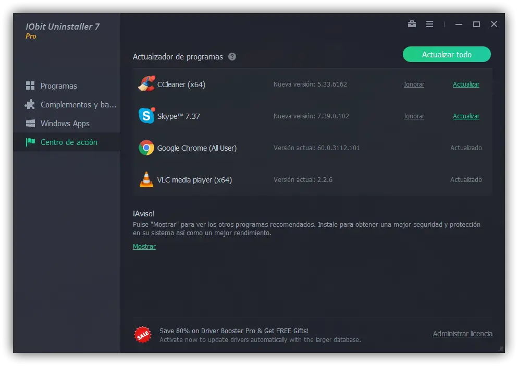Click the help question mark icon
The image size is (518, 366).
click(232, 56)
